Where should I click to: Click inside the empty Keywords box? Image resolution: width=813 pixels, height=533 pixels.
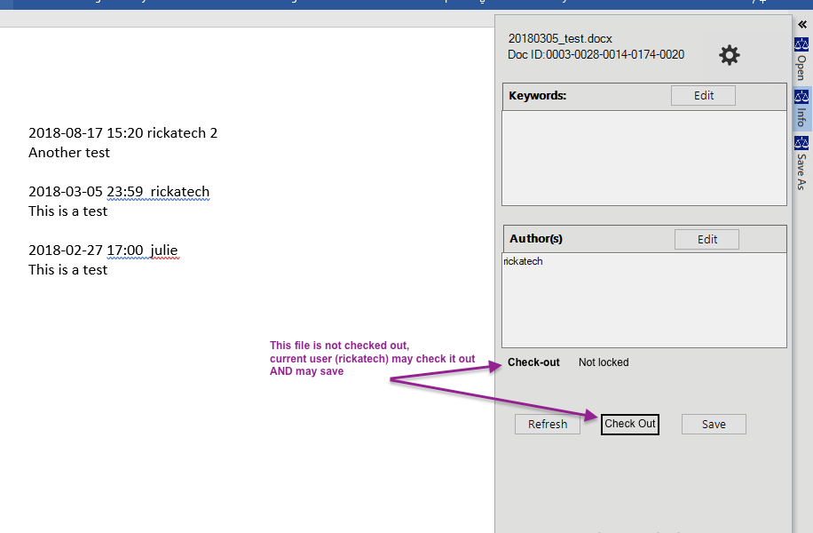point(644,158)
